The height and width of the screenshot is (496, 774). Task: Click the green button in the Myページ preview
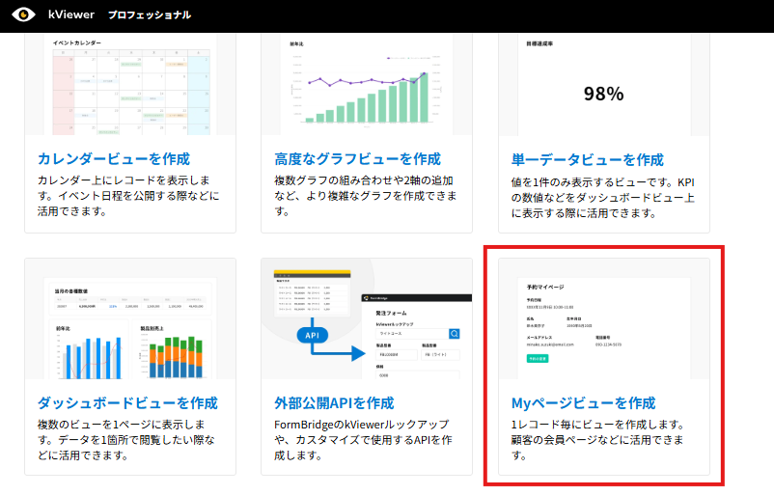pyautogui.click(x=538, y=358)
